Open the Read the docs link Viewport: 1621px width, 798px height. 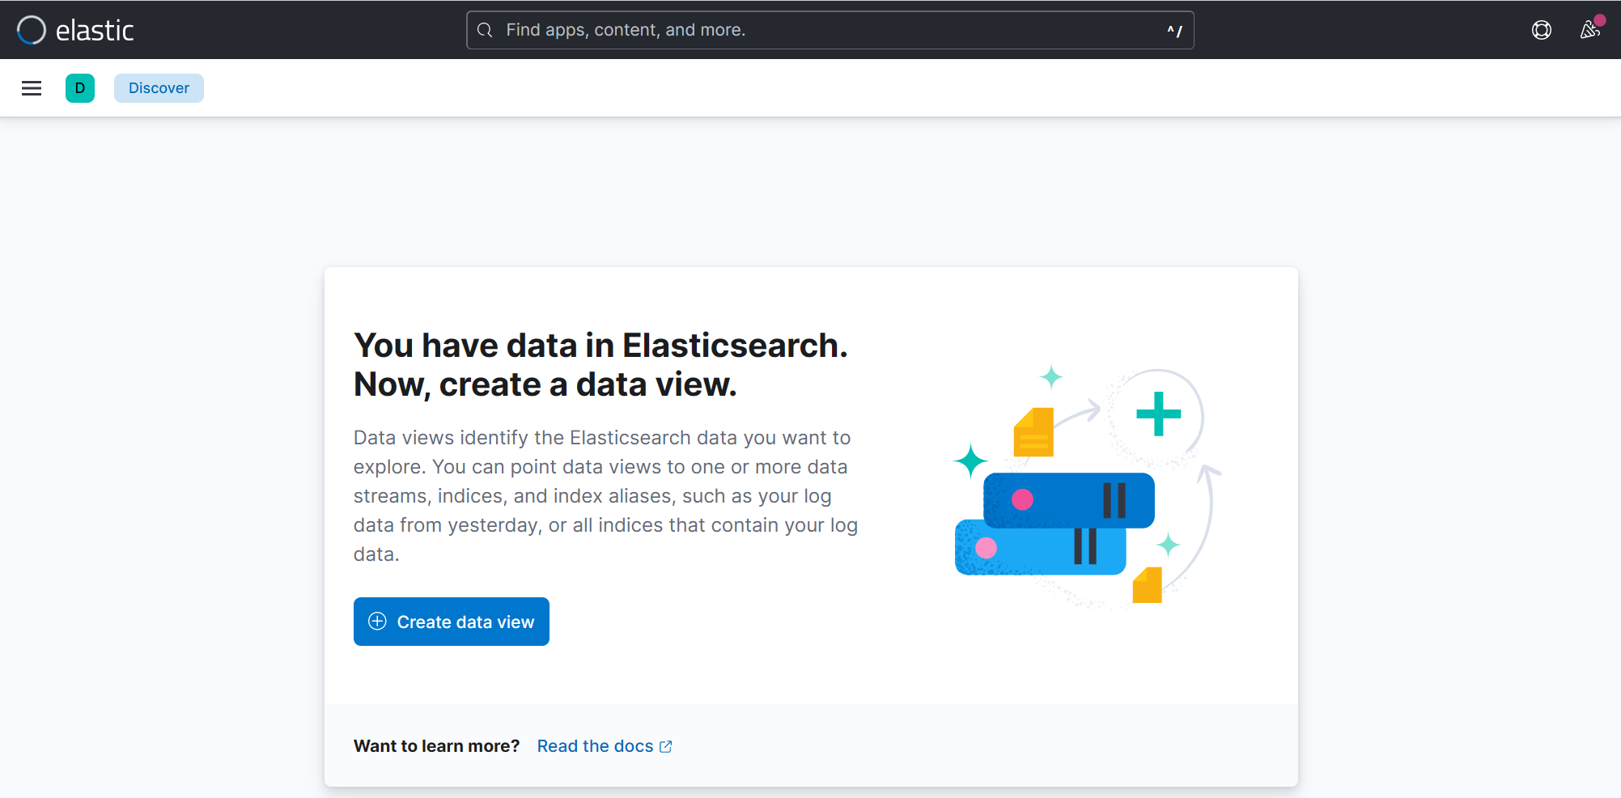click(605, 746)
